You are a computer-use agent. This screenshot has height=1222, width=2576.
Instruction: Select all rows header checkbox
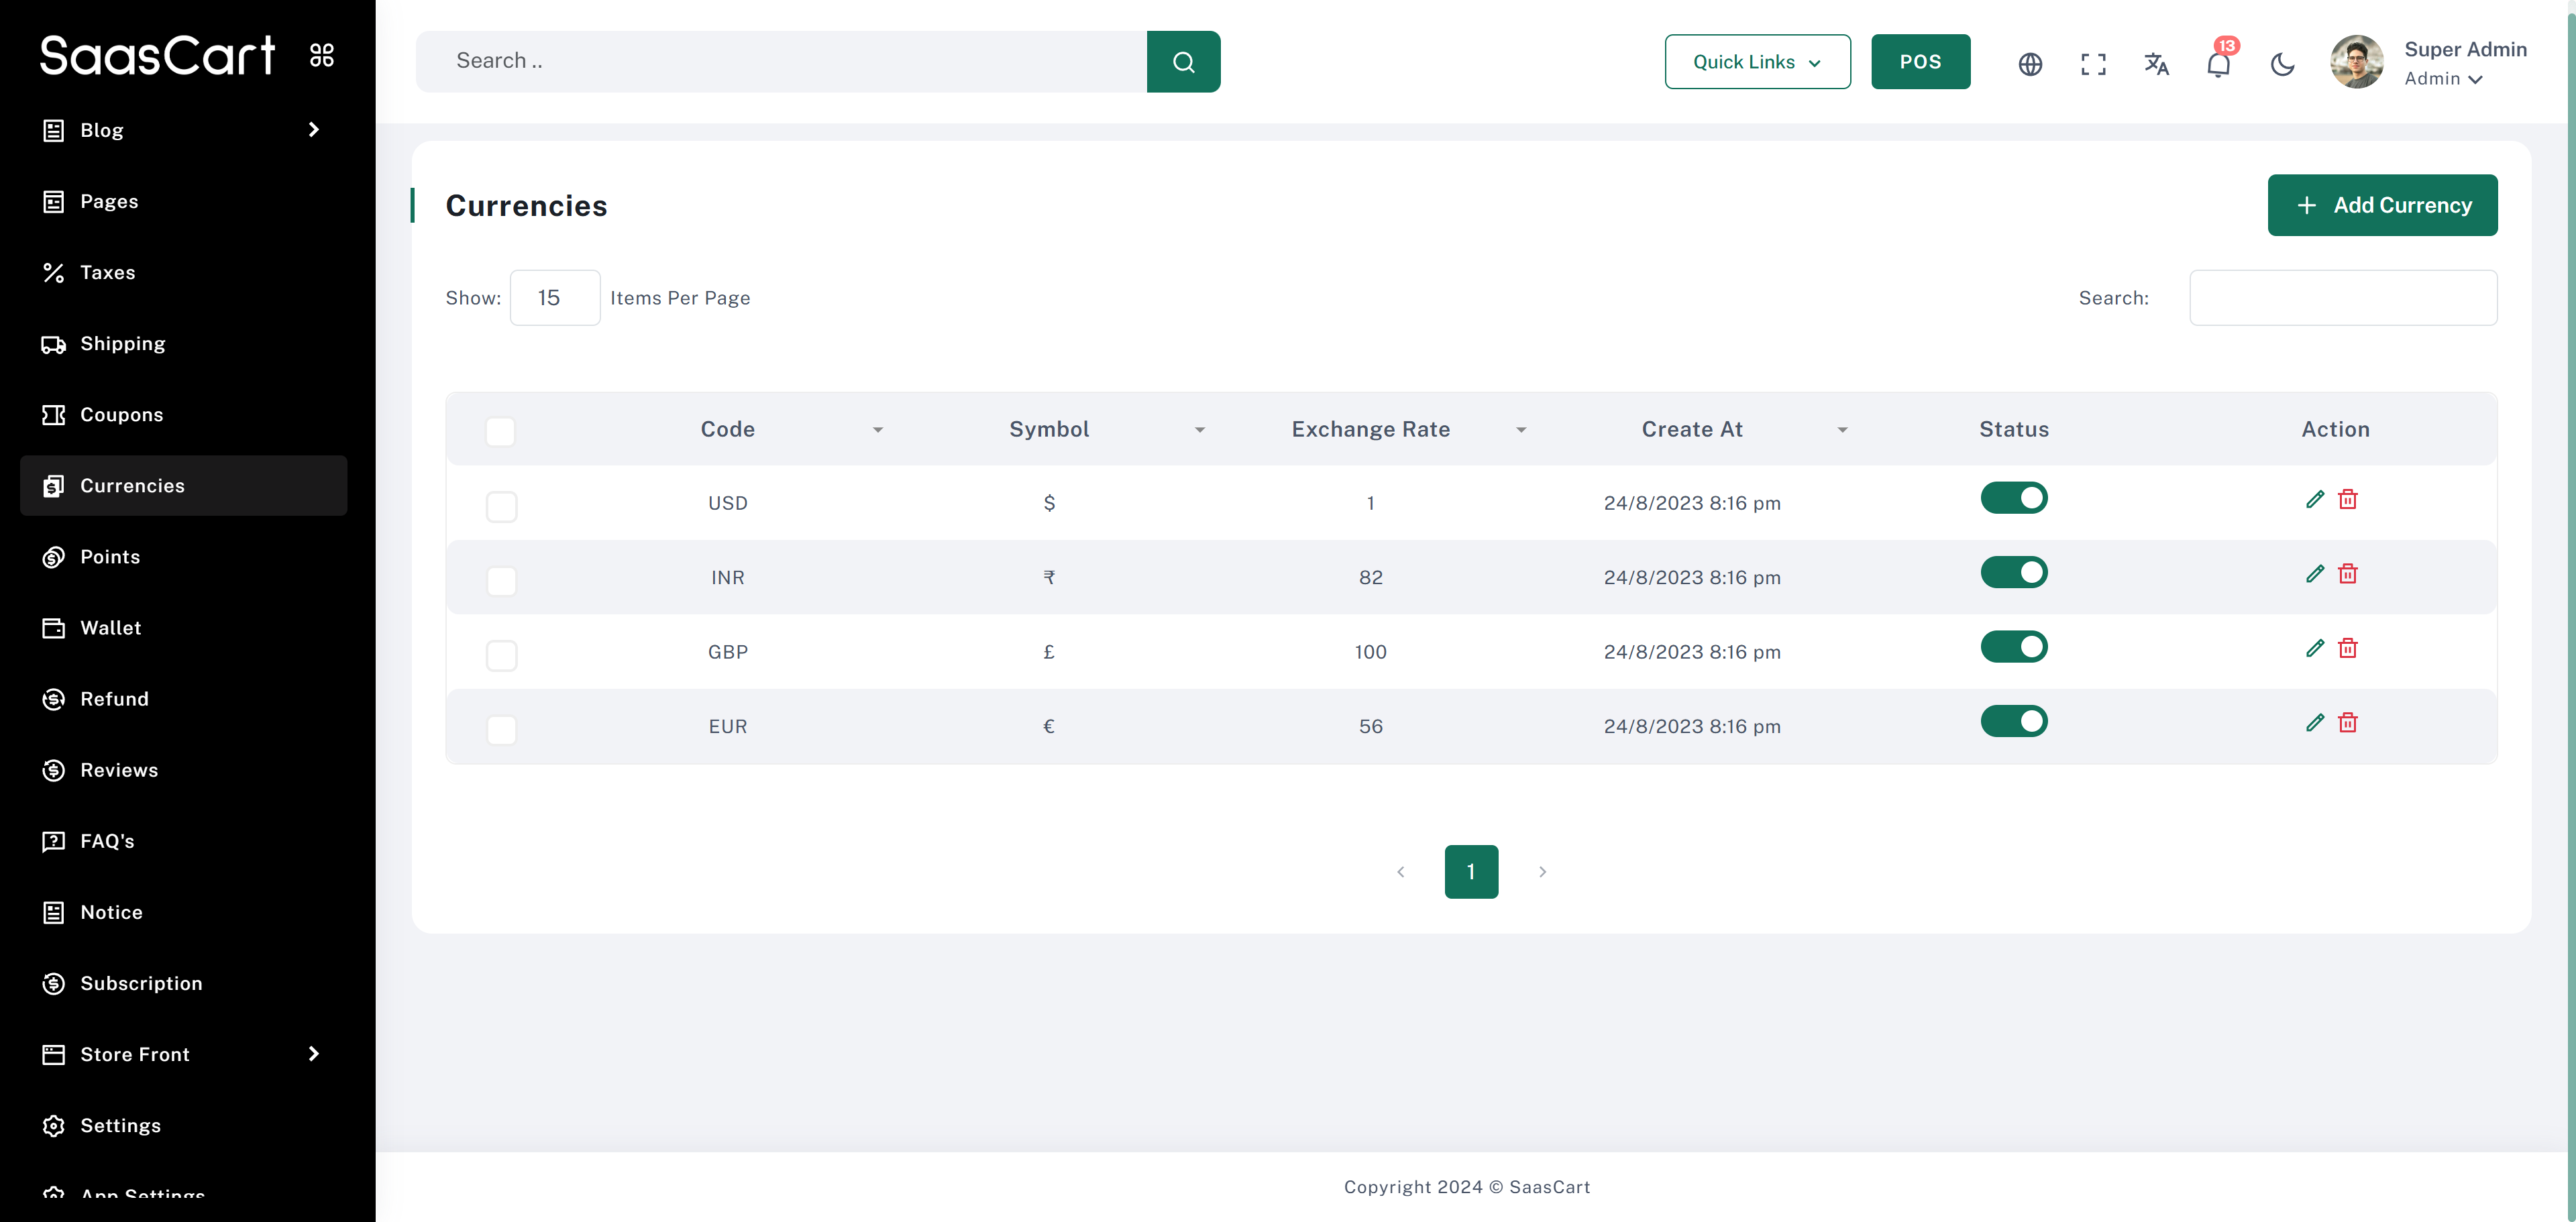click(500, 431)
